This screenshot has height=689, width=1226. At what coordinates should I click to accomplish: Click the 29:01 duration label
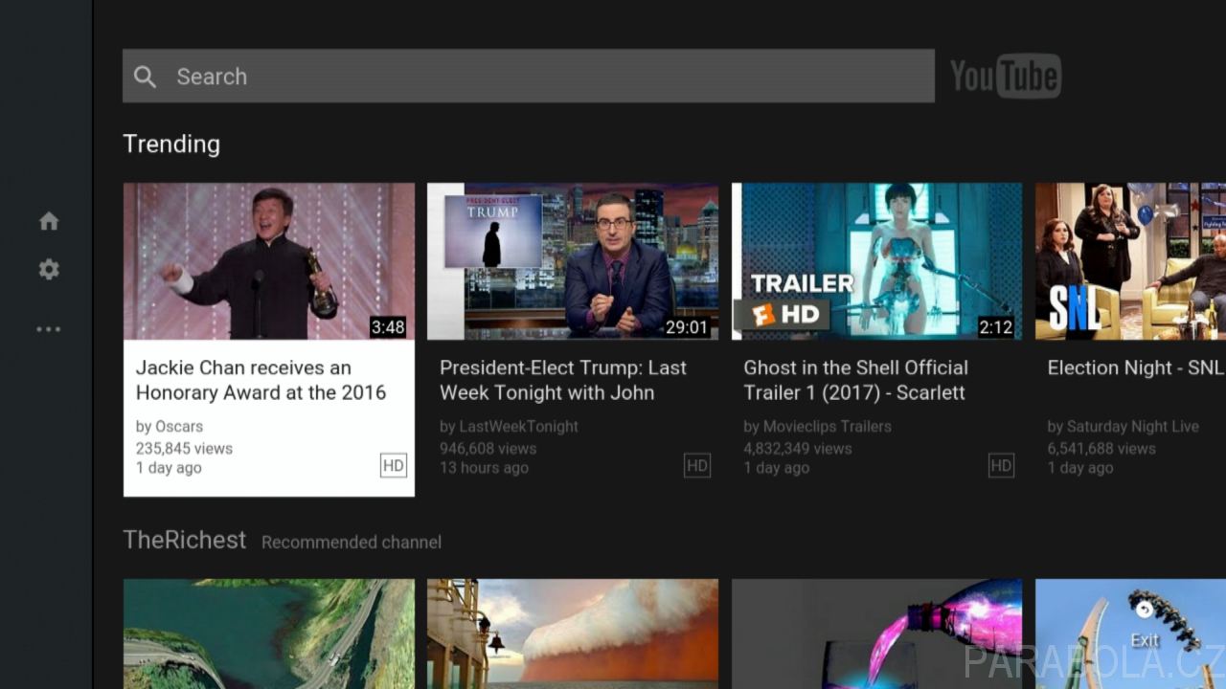[x=687, y=327]
